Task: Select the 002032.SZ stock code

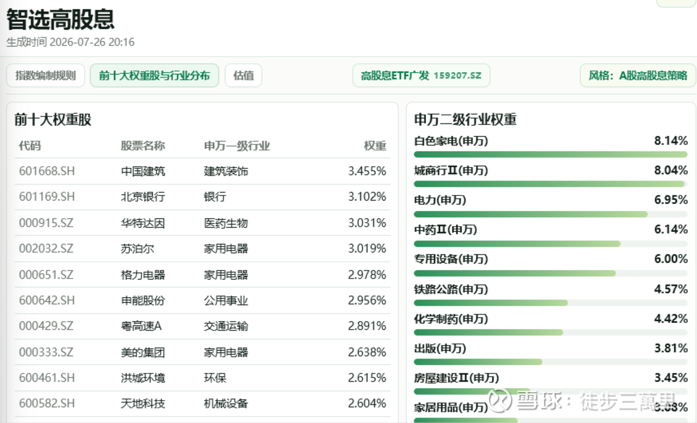Action: point(46,248)
